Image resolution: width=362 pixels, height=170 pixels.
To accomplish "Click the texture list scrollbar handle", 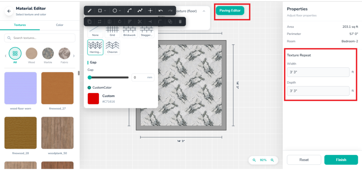I will 78,73.
